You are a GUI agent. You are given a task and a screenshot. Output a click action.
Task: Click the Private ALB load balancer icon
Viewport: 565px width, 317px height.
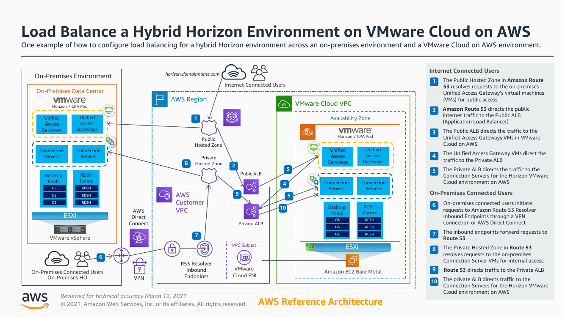pos(251,211)
